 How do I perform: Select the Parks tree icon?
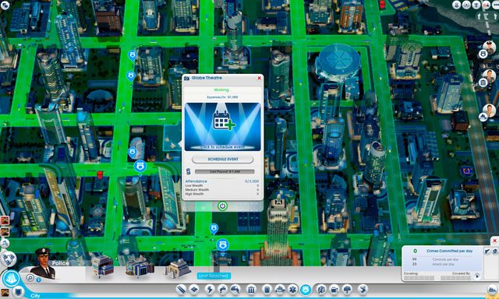pos(347,290)
